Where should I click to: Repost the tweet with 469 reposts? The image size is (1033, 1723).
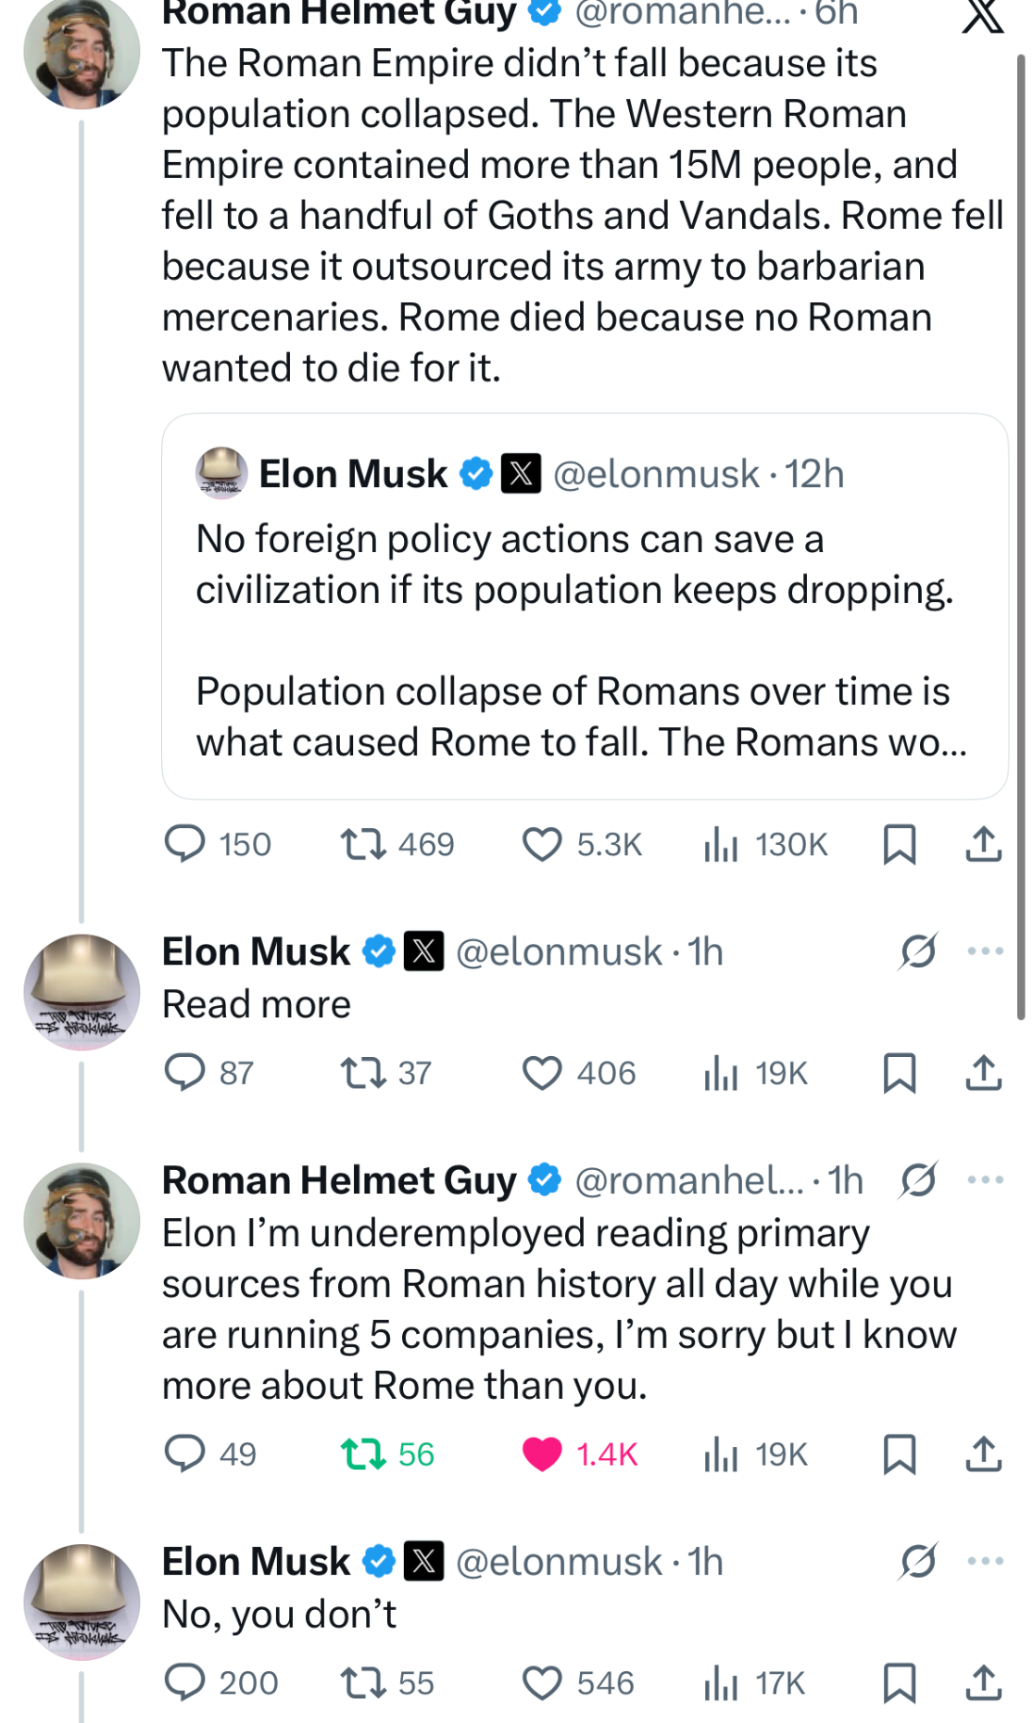tap(363, 844)
